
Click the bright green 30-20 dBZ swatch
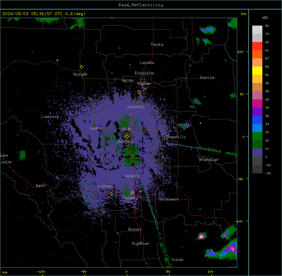(257, 136)
